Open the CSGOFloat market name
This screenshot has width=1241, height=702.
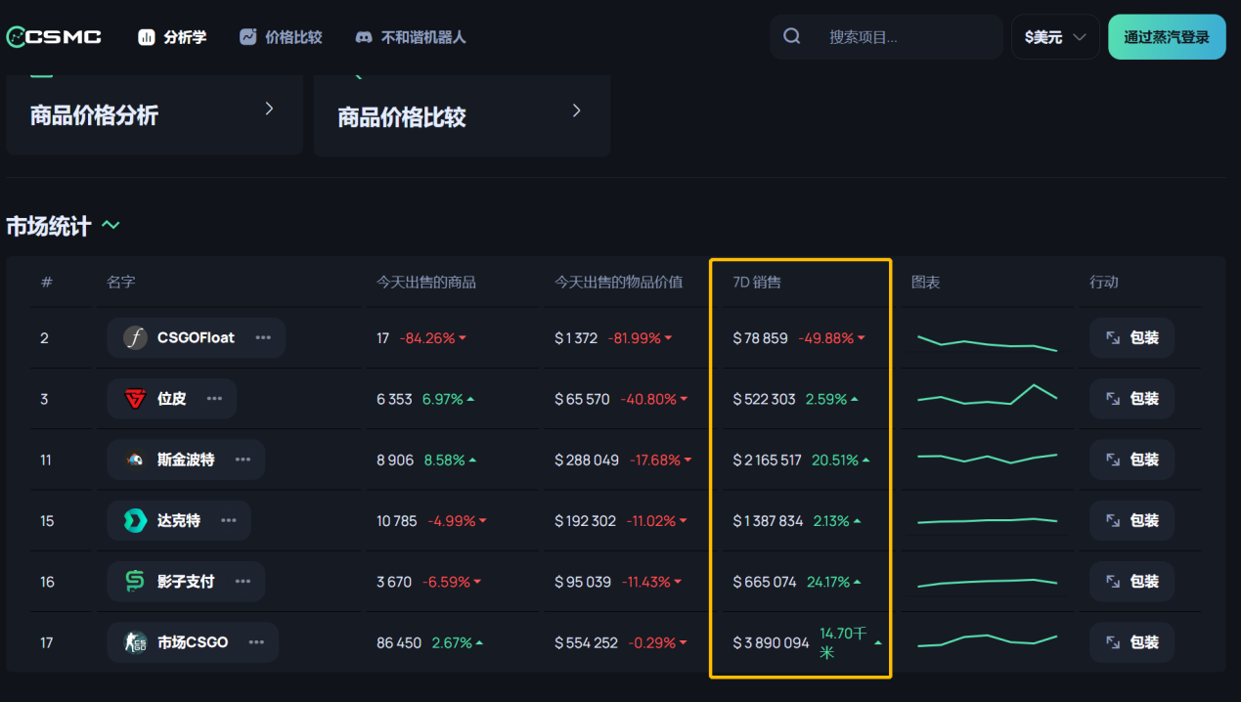tap(196, 337)
